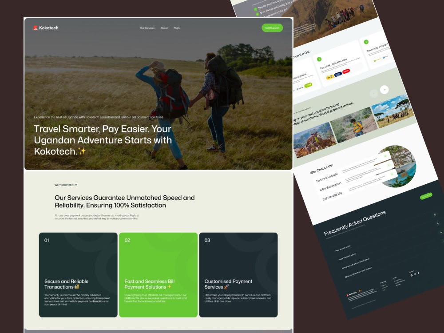Expand the How does it work? question
Image resolution: width=444 pixels, height=333 pixels.
(343, 248)
